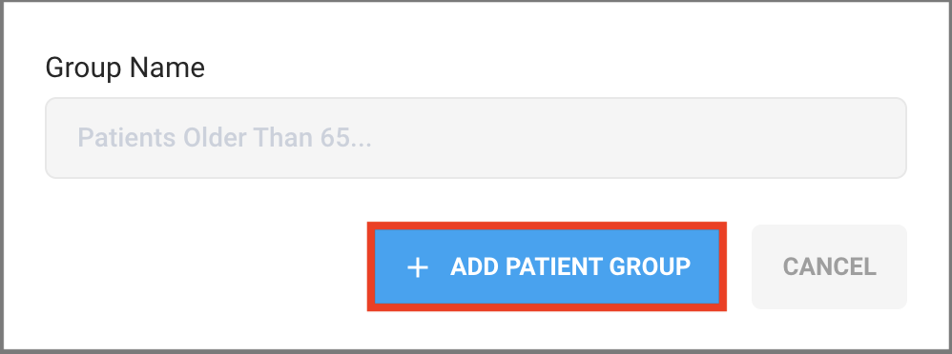Cancel the new patient group dialog

pos(829,266)
